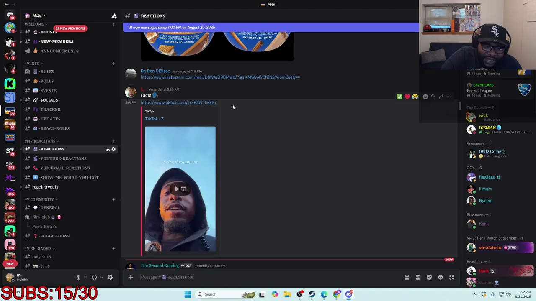Reply to the hovered message
536x301 pixels.
(433, 97)
